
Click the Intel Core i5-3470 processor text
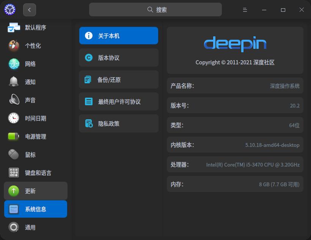[x=253, y=165]
